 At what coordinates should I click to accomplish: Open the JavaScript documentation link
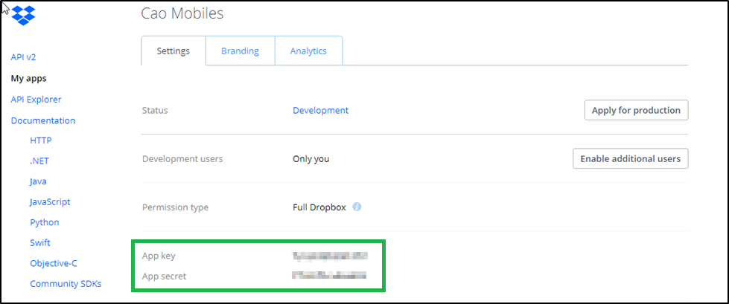click(50, 202)
